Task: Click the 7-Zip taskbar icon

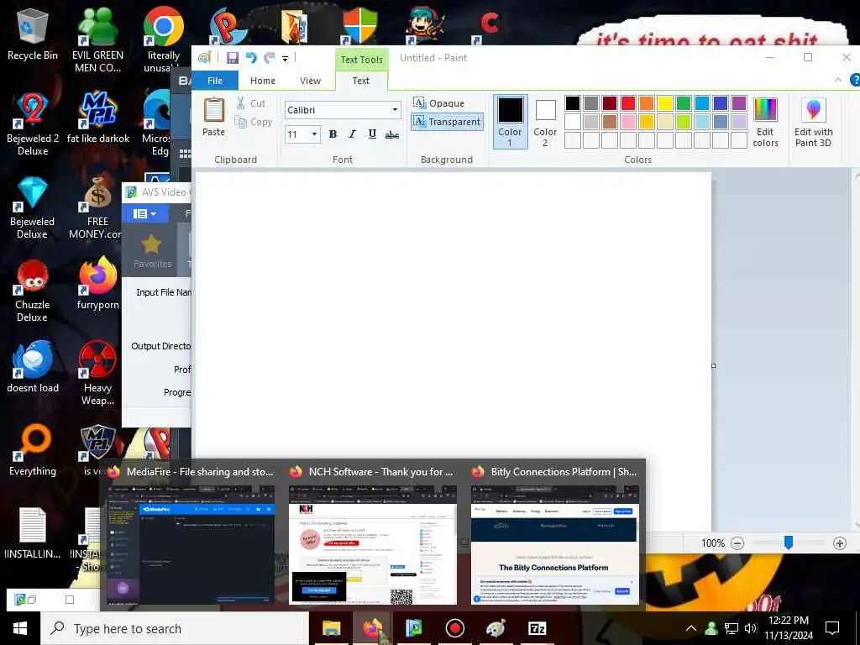Action: 537,628
